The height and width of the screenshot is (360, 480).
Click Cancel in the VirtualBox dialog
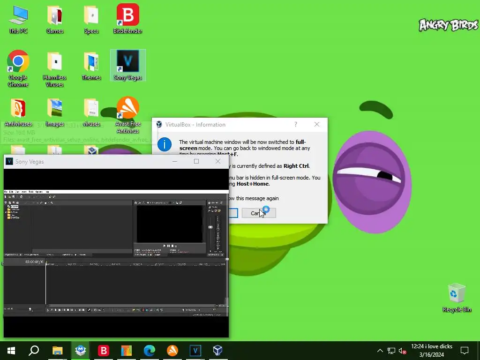pyautogui.click(x=259, y=213)
